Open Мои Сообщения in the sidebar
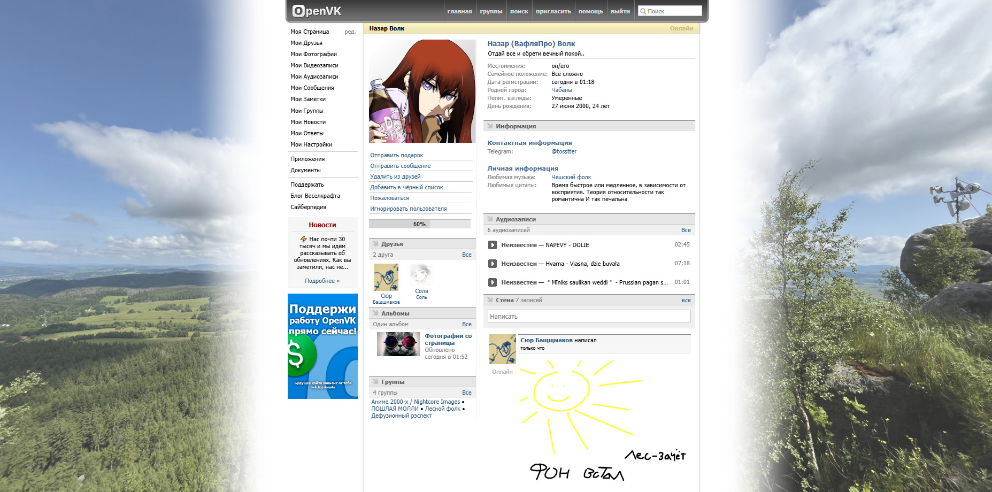Viewport: 992px width, 492px height. [x=312, y=88]
